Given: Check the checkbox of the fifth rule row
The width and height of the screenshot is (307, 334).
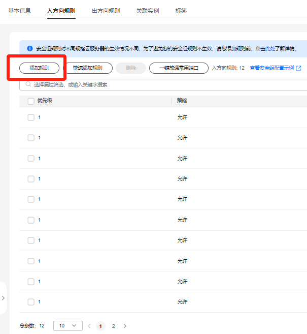Looking at the screenshot, I should click(31, 199).
